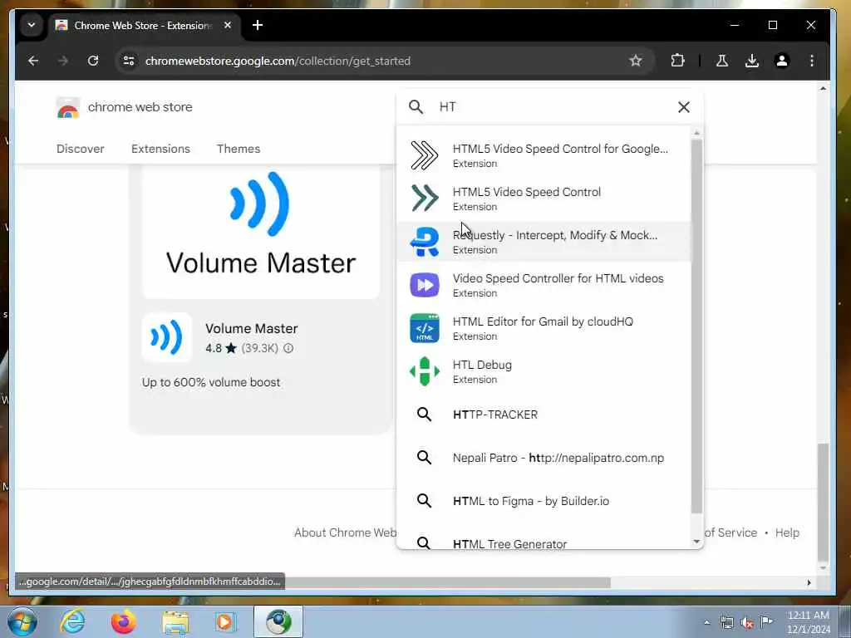Screen dimensions: 851x638
Task: Launch Firefox from the taskbar
Action: click(124, 621)
